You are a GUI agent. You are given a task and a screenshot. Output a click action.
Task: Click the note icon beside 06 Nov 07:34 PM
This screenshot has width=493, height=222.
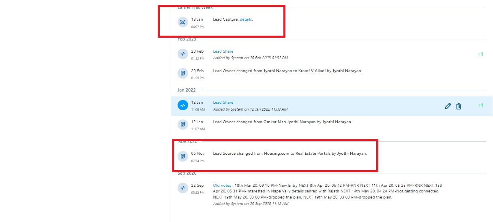click(183, 156)
